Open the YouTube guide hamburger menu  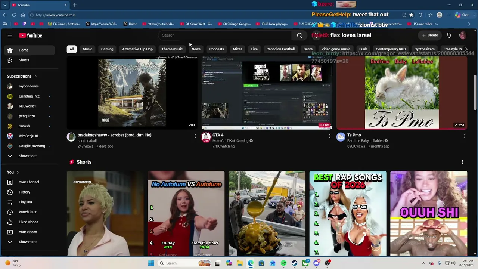(10, 35)
